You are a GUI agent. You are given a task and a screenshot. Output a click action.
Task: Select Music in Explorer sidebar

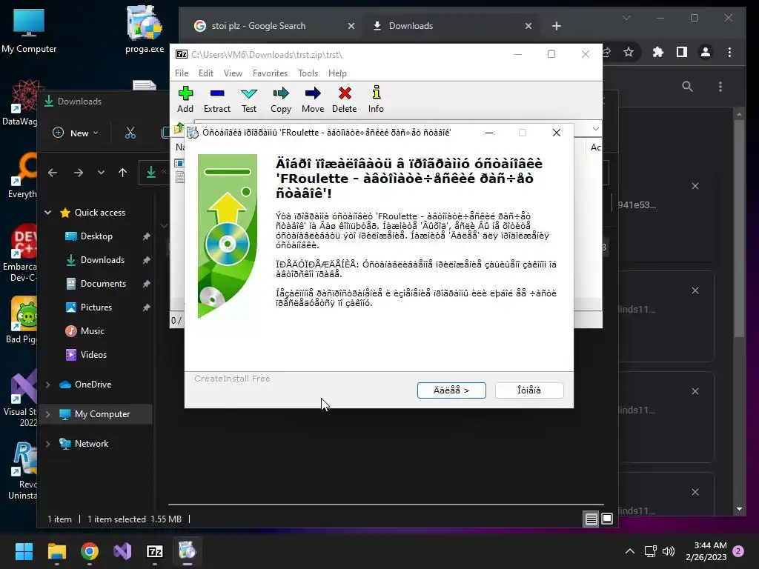coord(92,331)
